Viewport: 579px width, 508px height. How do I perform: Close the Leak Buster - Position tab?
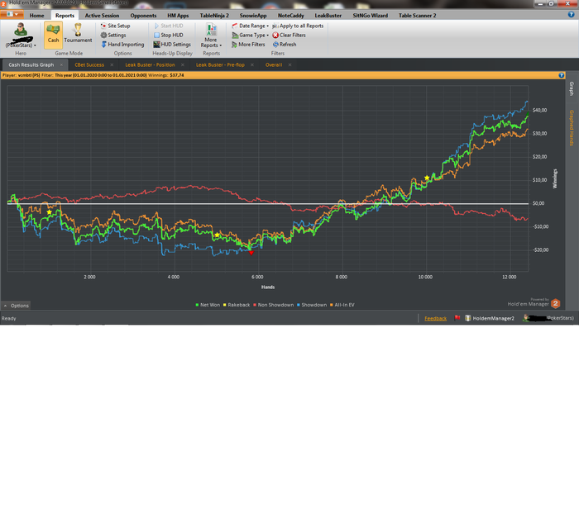tap(183, 65)
